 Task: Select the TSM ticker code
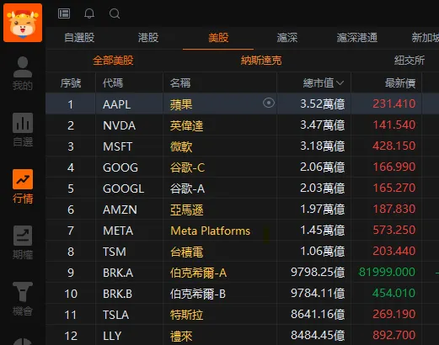tap(115, 252)
